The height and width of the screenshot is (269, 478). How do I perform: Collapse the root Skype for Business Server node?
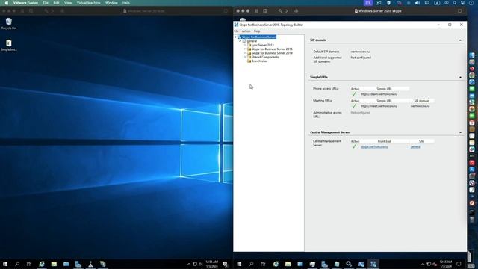pyautogui.click(x=236, y=37)
